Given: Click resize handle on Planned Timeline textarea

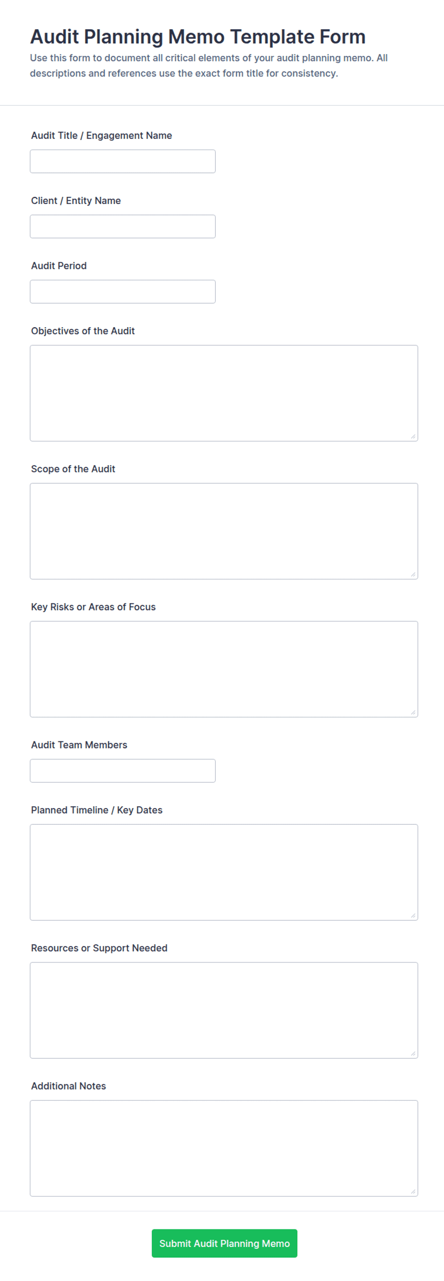Looking at the screenshot, I should (x=413, y=916).
